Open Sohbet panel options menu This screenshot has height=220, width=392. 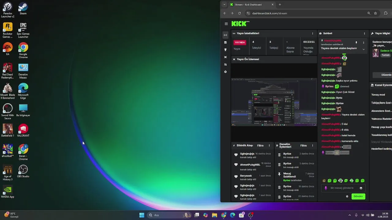pos(364,33)
